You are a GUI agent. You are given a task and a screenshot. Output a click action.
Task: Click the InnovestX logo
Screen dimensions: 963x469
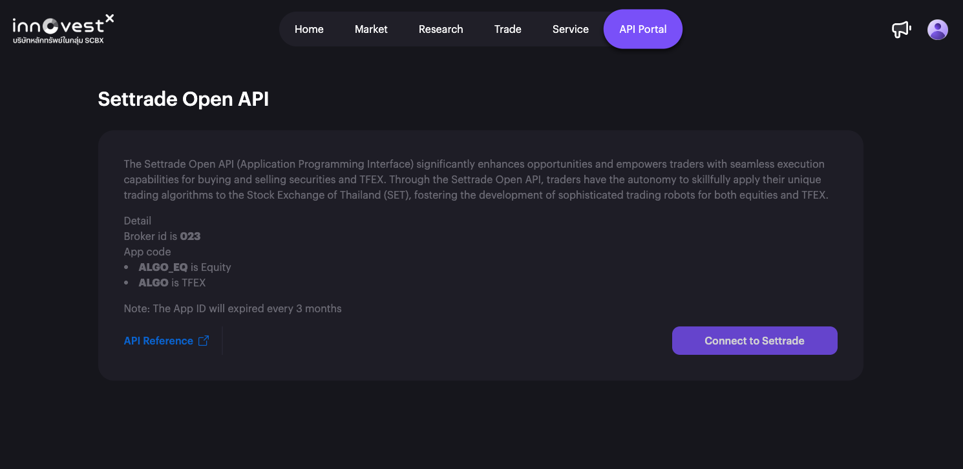click(x=63, y=30)
